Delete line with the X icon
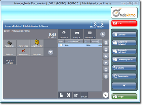 (69, 95)
